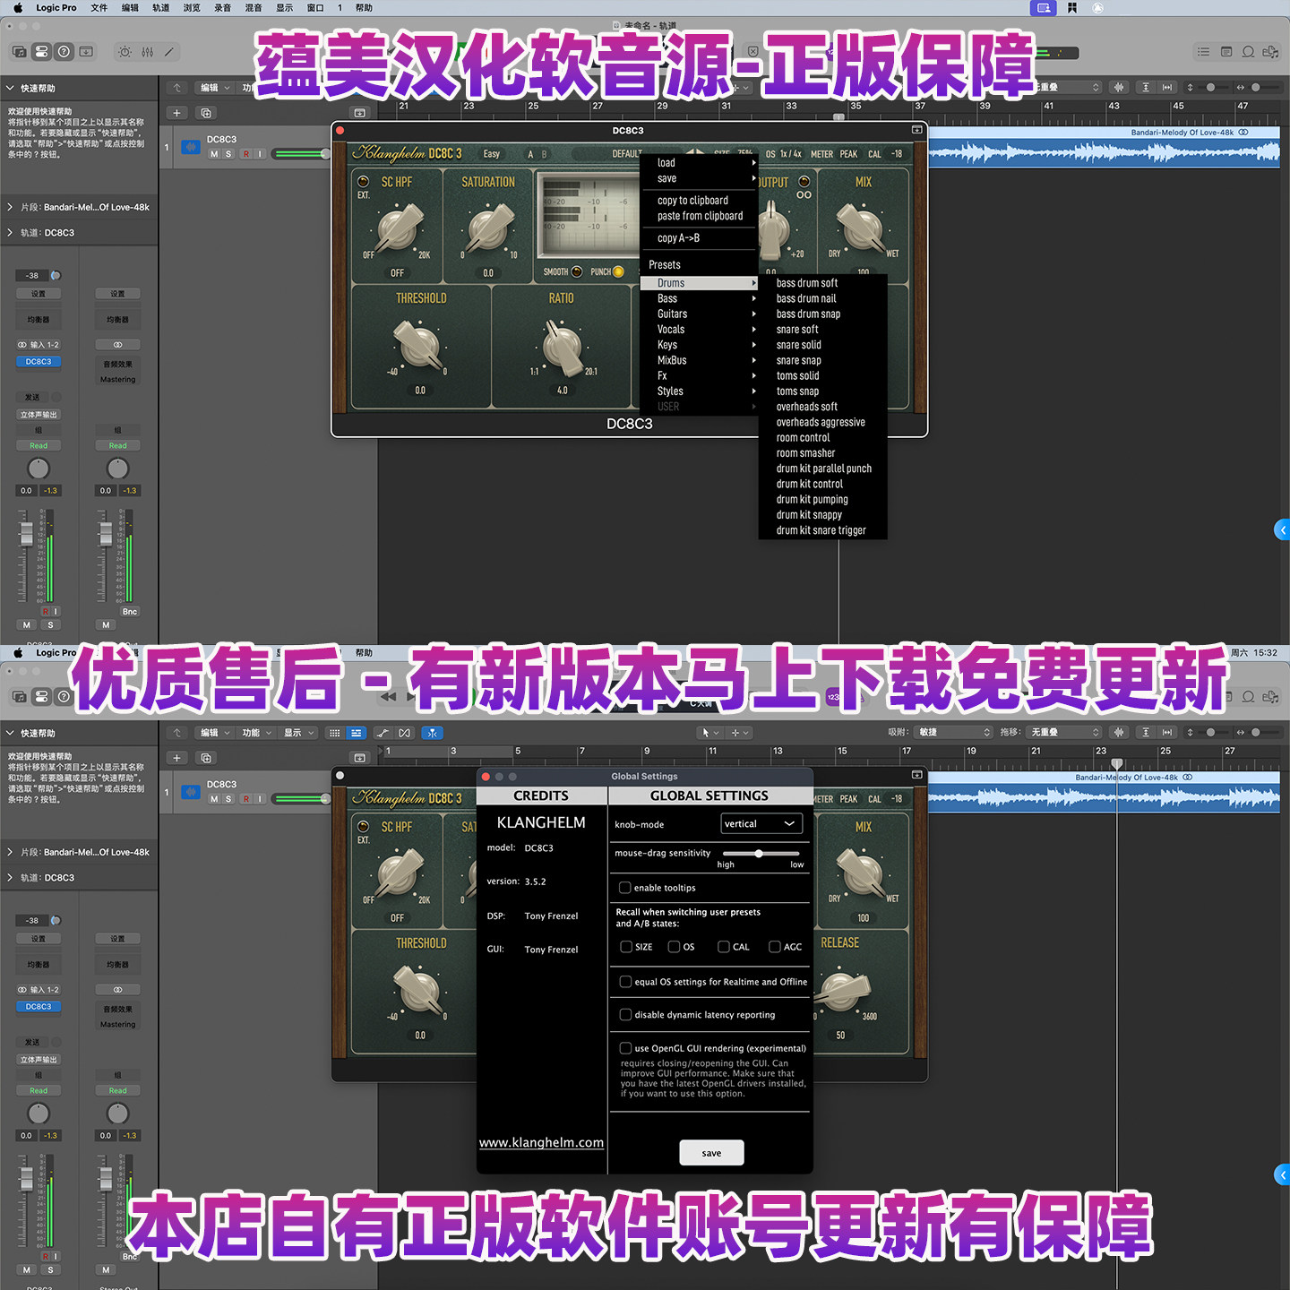The height and width of the screenshot is (1290, 1290).
Task: Check disable dynamic latency reporting
Action: (x=625, y=1015)
